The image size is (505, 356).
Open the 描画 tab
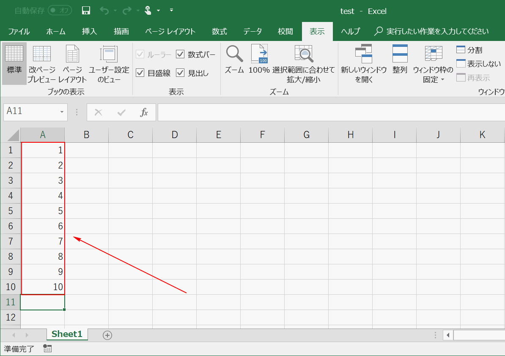121,31
